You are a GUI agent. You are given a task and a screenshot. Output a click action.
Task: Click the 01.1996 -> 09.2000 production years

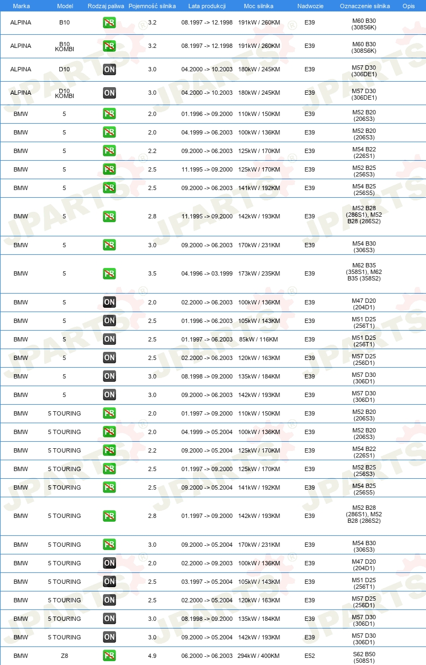coord(207,114)
